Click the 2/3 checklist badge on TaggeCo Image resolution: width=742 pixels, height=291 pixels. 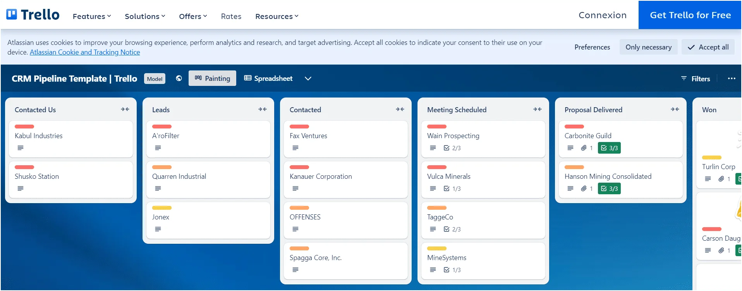coord(452,229)
